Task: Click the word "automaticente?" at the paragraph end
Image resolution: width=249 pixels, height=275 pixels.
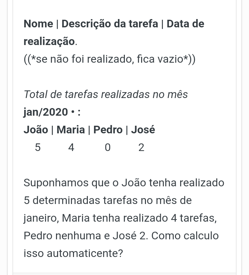Action: (x=85, y=253)
